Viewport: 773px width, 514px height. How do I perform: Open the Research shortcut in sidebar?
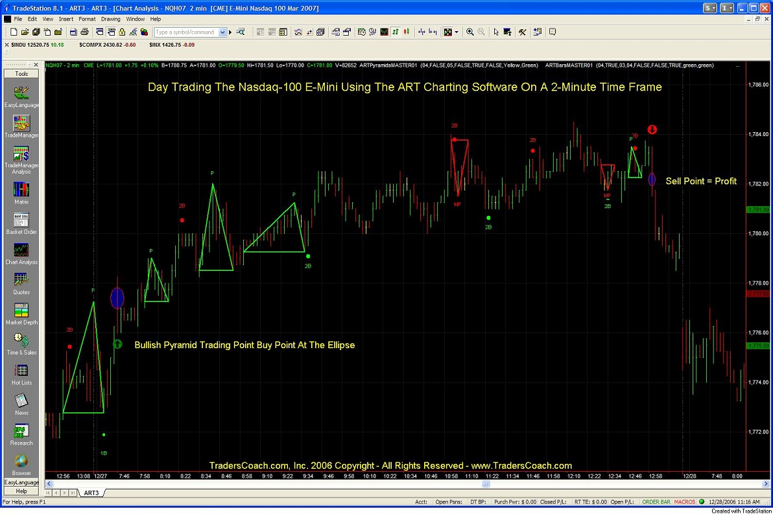click(x=21, y=434)
